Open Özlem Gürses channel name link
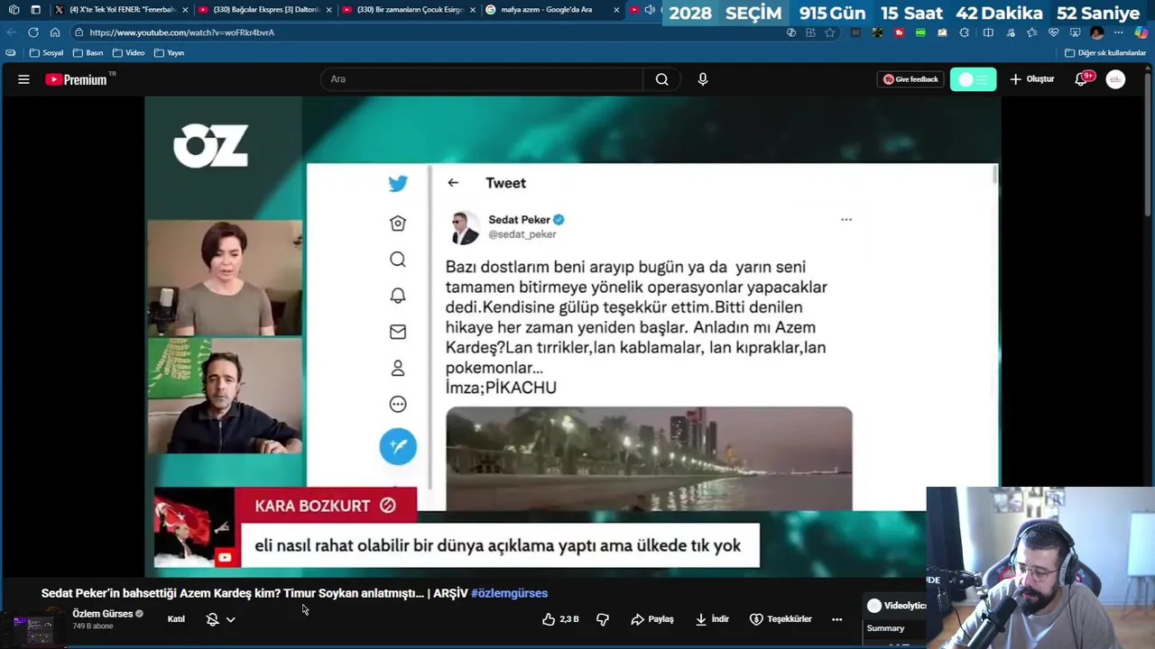This screenshot has height=649, width=1155. (102, 614)
